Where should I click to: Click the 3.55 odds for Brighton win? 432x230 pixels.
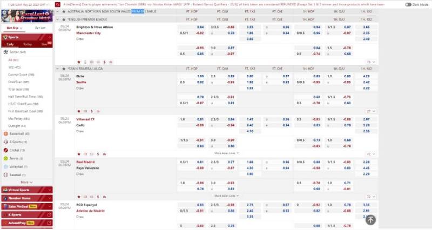click(x=249, y=26)
